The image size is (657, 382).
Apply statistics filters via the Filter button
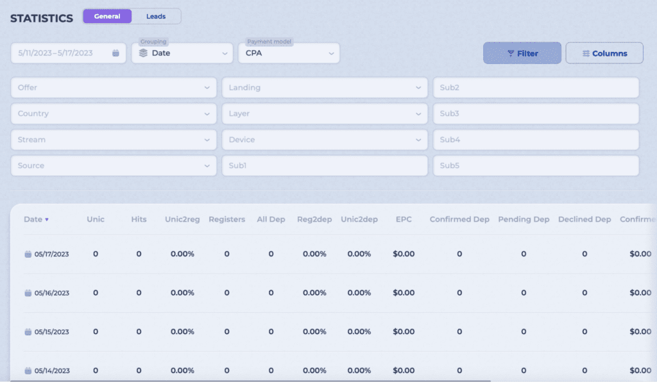[x=522, y=53]
